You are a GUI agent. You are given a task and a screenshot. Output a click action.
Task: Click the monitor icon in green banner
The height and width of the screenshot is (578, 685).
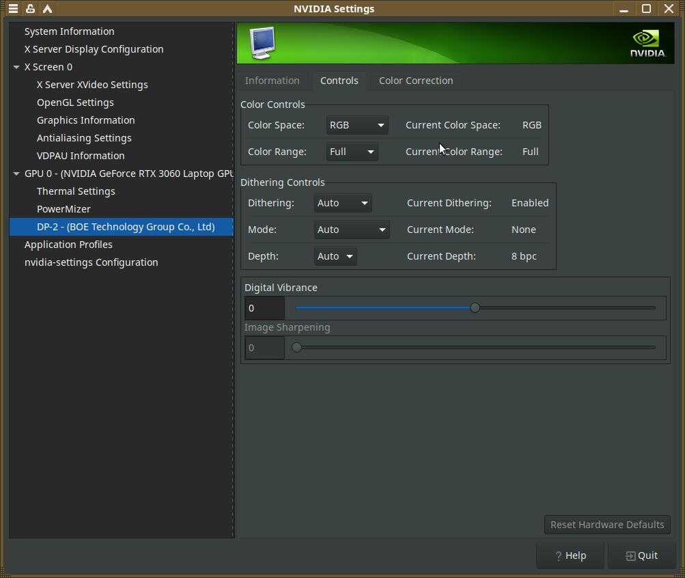click(x=262, y=42)
